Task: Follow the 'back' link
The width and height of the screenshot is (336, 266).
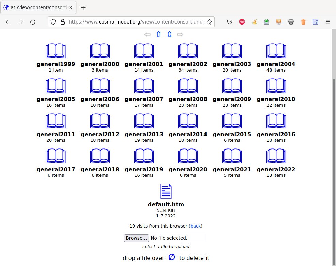Action: point(196,226)
